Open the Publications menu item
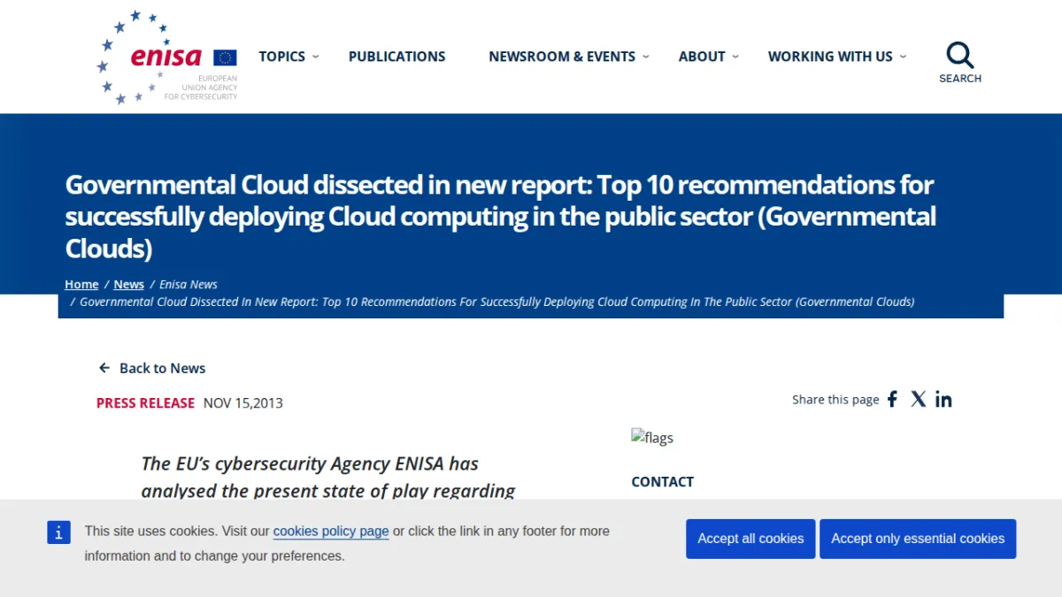Viewport: 1062px width, 597px height. (x=397, y=57)
